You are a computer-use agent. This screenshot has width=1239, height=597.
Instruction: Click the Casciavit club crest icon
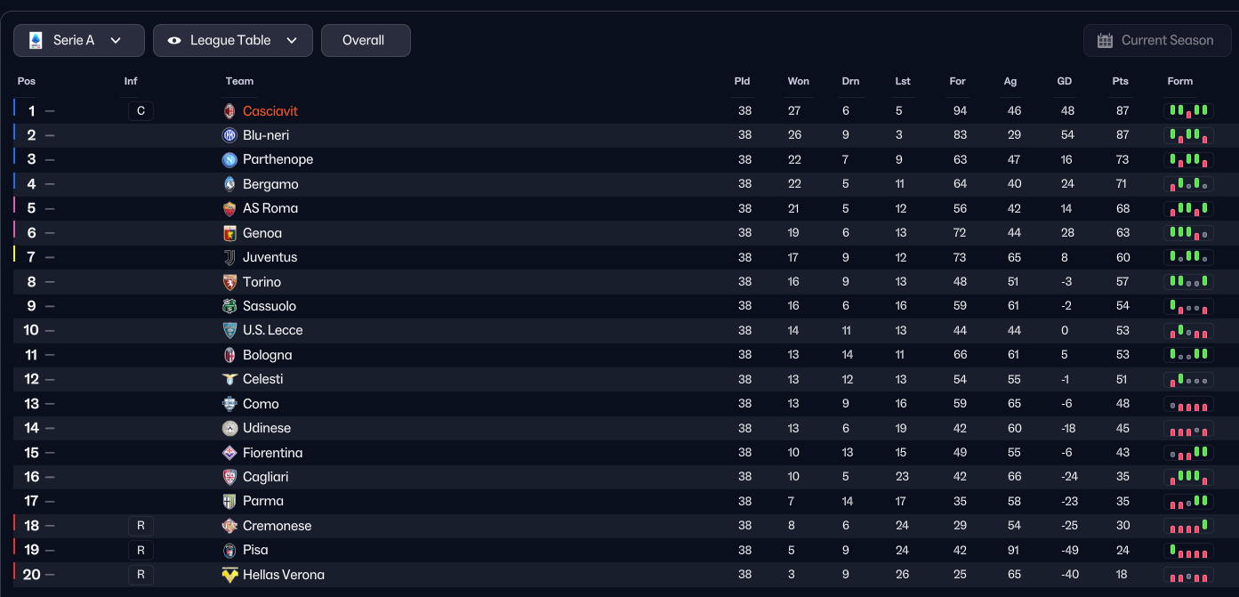(x=229, y=111)
